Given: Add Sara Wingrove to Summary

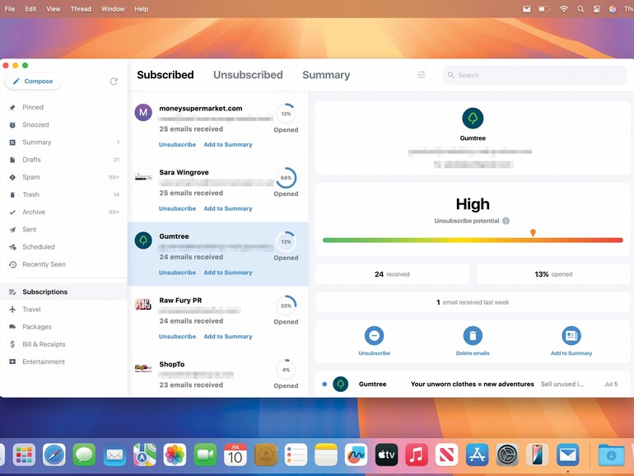Looking at the screenshot, I should [x=227, y=208].
